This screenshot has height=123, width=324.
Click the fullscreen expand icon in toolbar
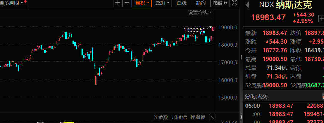[x=235, y=3]
